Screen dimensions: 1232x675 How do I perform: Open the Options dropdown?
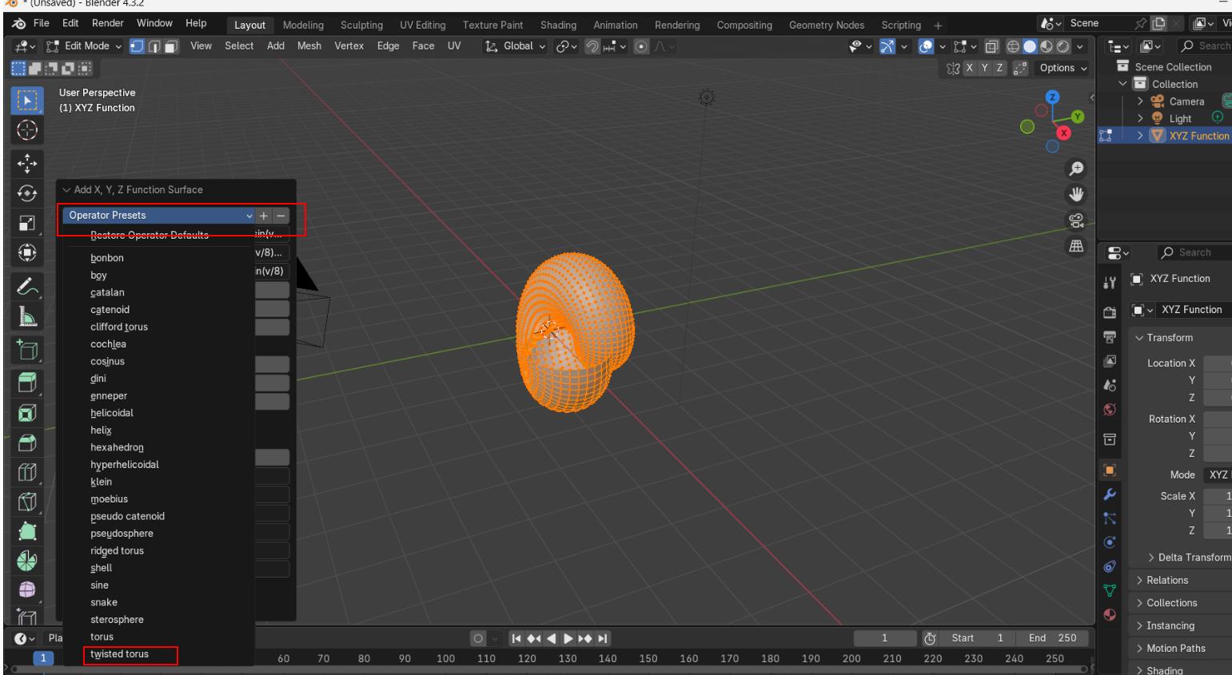(1063, 68)
